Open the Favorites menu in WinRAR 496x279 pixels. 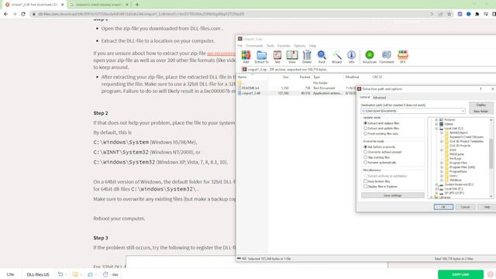[284, 46]
